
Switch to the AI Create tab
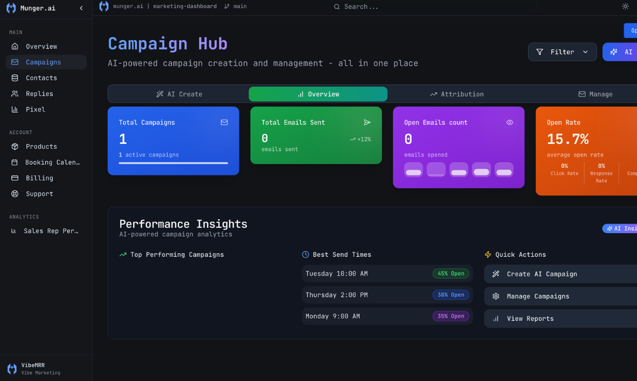179,94
